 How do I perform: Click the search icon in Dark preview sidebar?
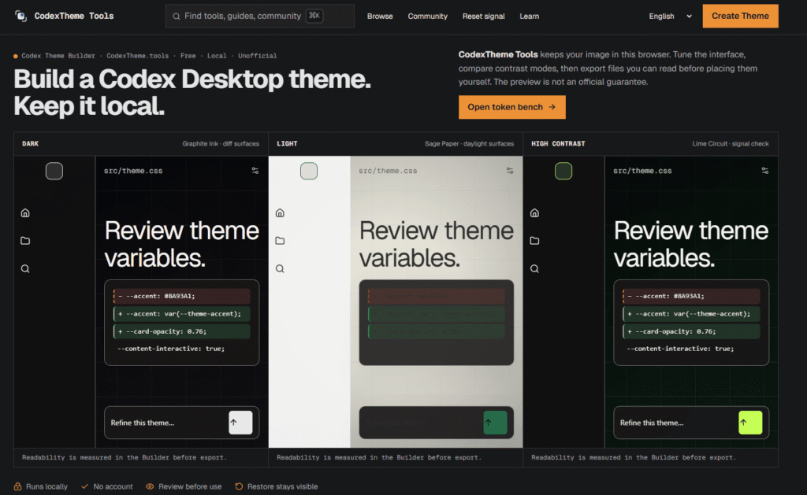[x=25, y=269]
